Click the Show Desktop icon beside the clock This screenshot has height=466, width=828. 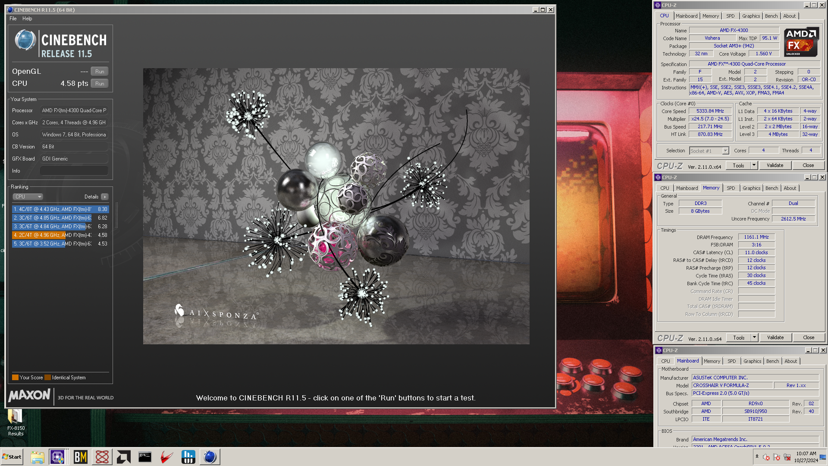pos(823,457)
